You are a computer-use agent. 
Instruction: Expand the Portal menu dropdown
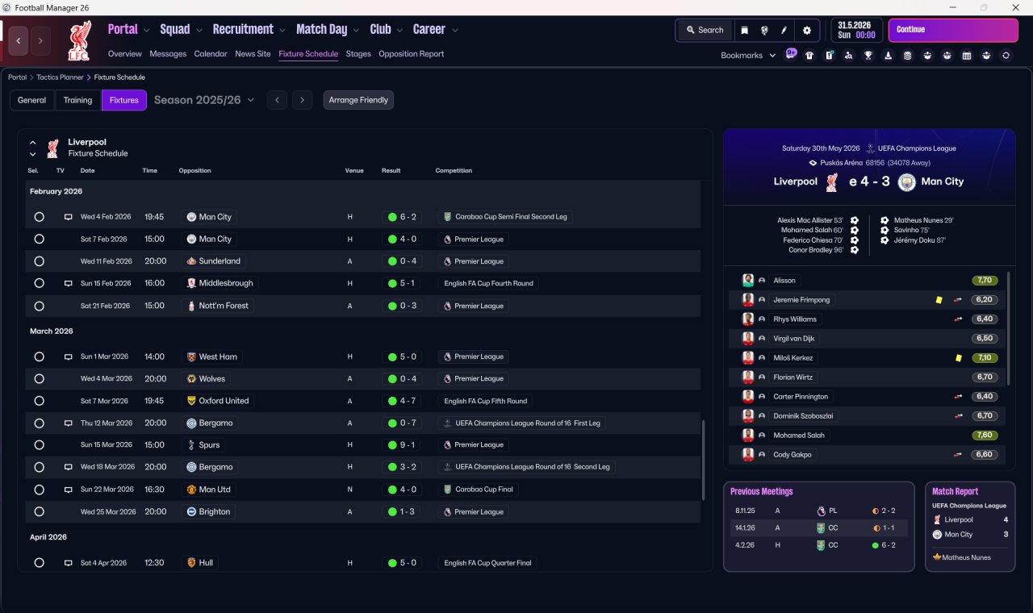coord(146,31)
